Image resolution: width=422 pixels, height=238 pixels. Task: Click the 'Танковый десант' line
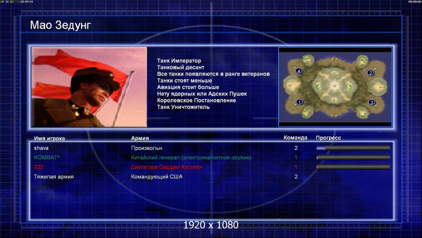(x=181, y=67)
